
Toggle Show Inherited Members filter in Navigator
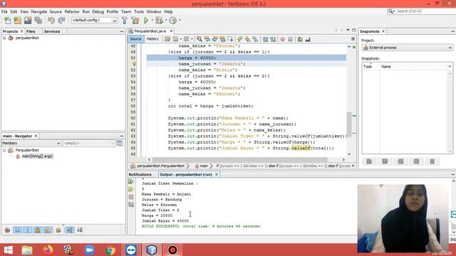tap(7, 230)
